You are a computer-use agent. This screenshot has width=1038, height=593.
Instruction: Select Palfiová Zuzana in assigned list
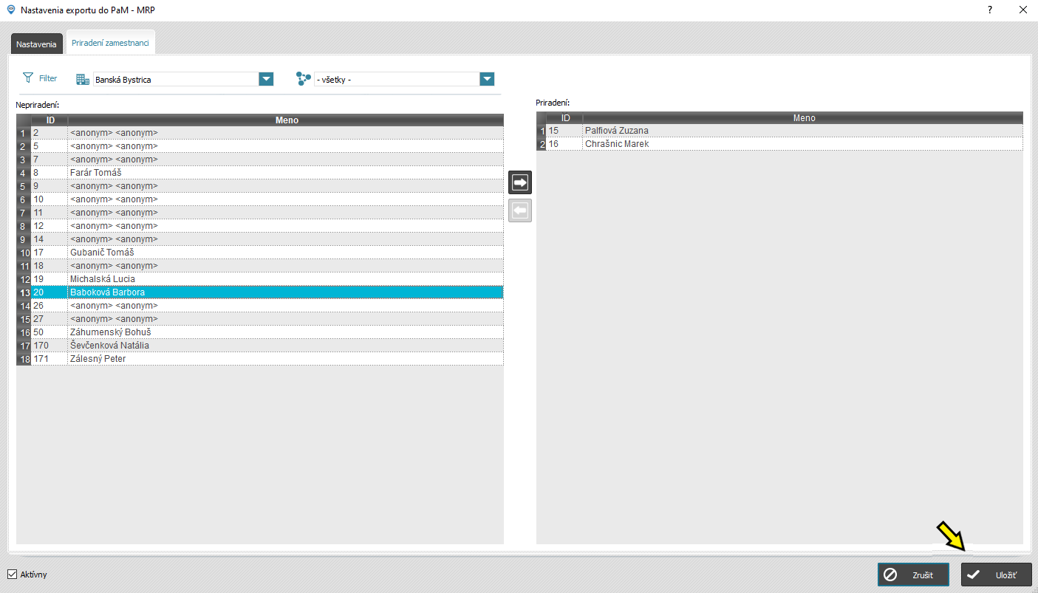(x=780, y=131)
